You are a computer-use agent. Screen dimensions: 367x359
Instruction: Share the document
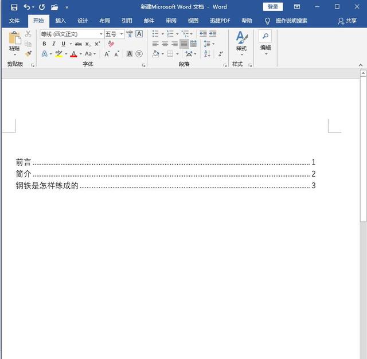(x=347, y=21)
